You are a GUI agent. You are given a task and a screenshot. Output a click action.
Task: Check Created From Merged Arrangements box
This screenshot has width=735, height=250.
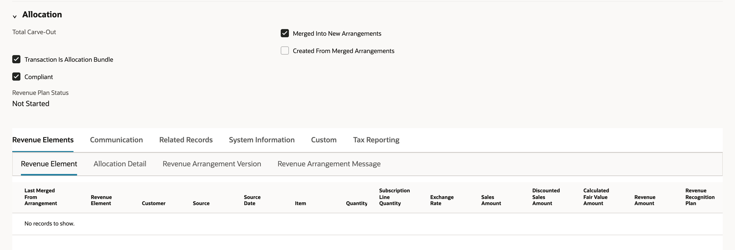click(285, 51)
